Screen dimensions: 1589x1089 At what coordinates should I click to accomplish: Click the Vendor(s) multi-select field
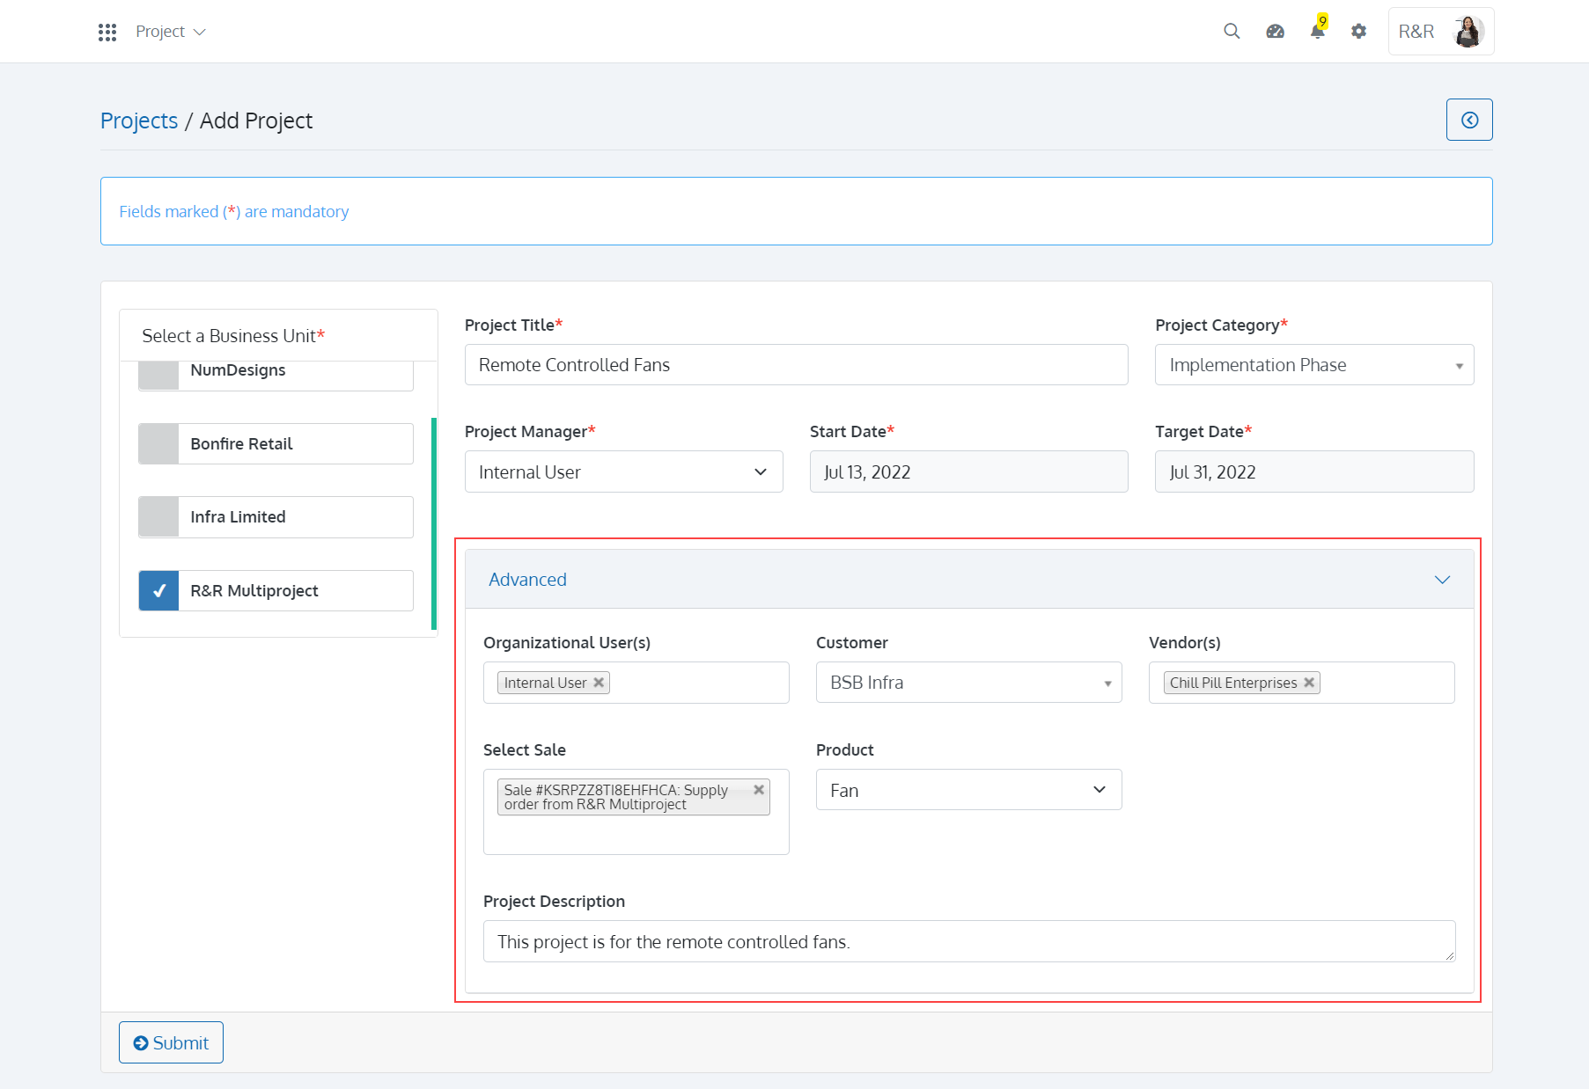point(1301,683)
